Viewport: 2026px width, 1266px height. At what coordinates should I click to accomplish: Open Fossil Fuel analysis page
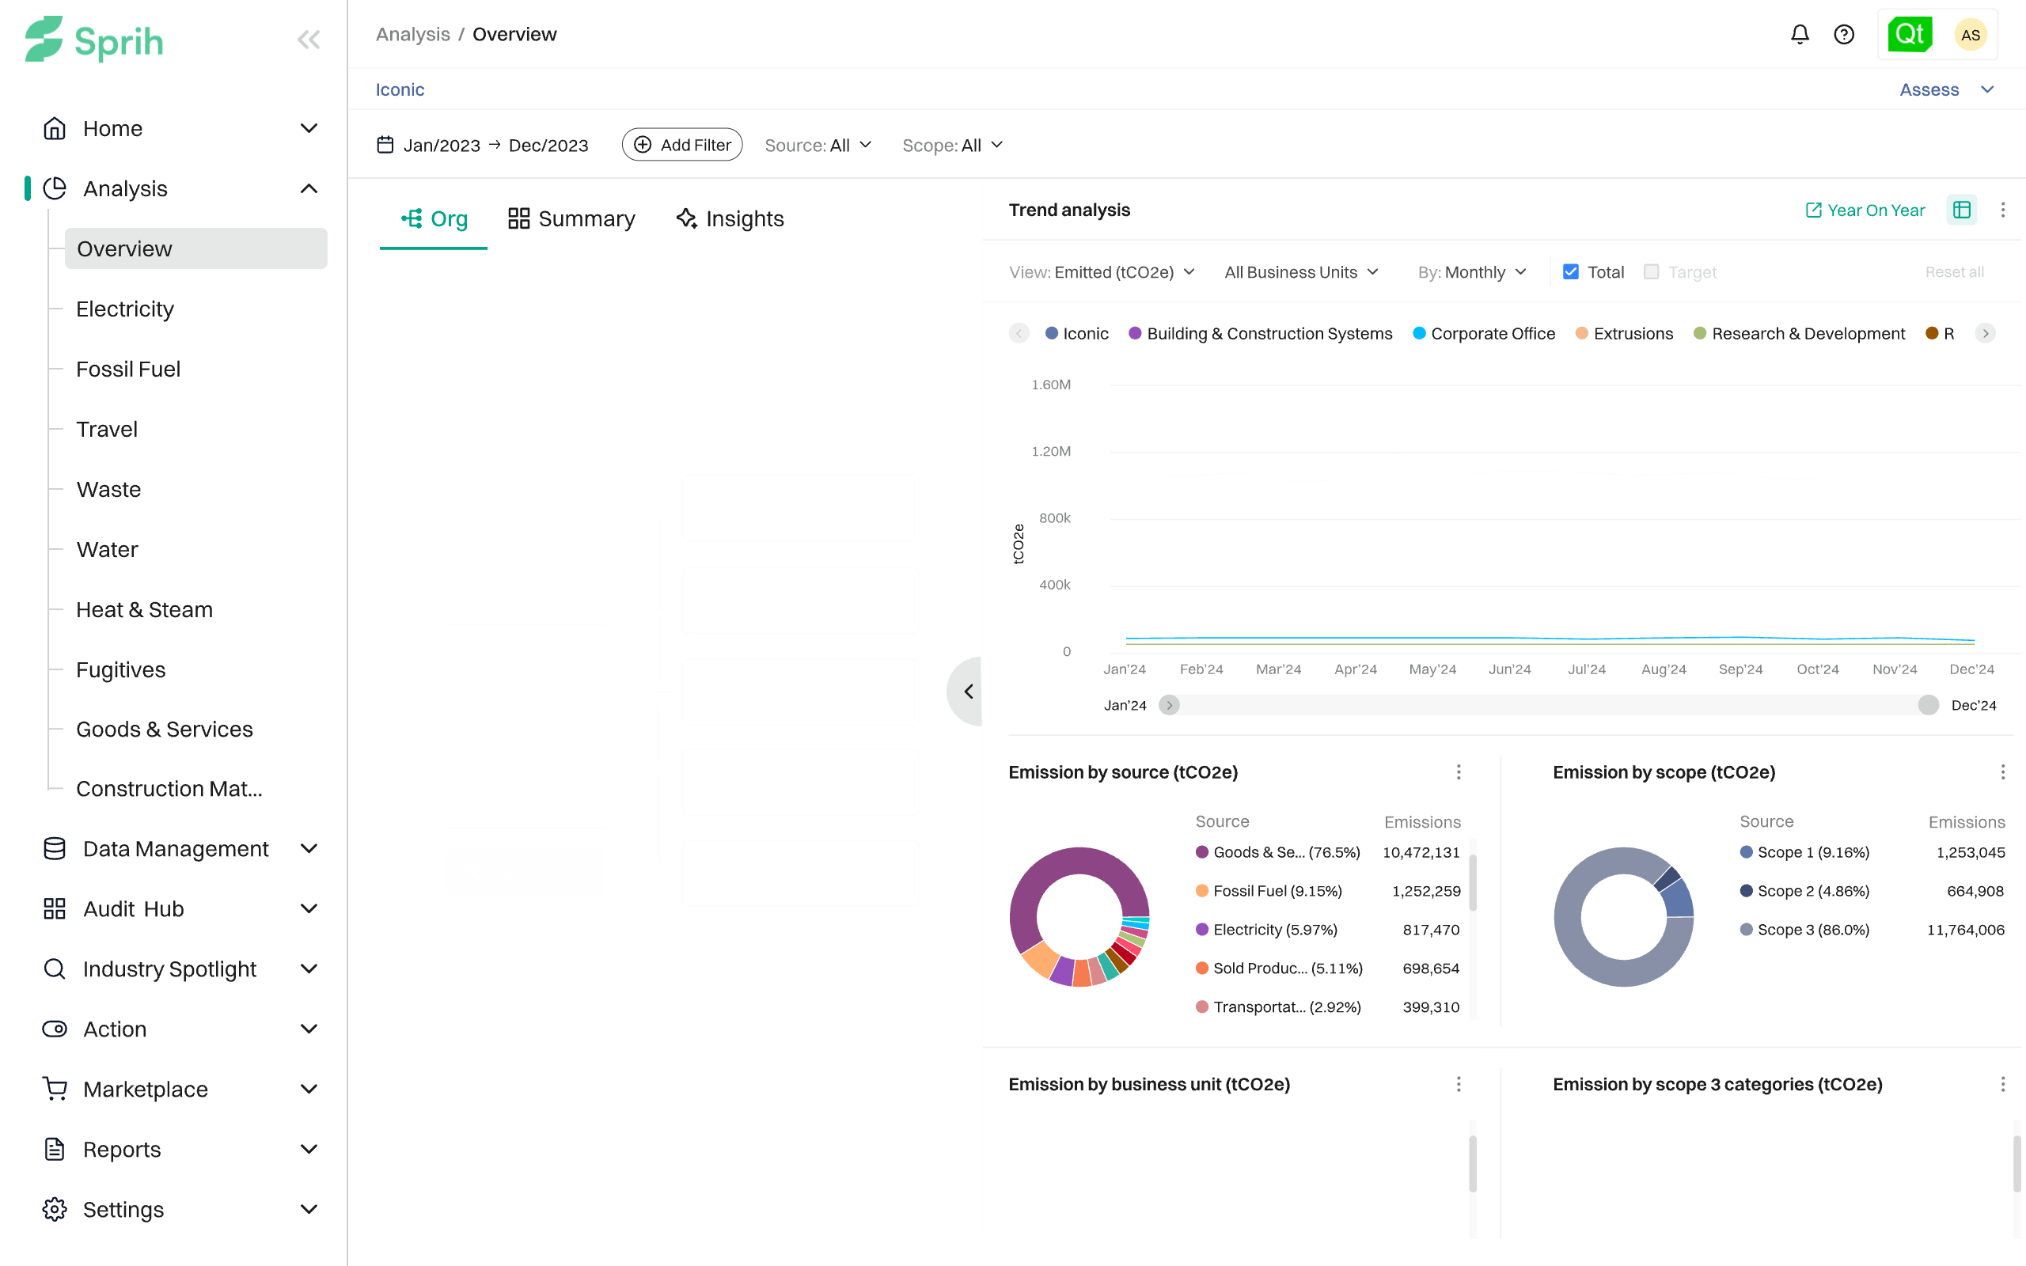128,370
